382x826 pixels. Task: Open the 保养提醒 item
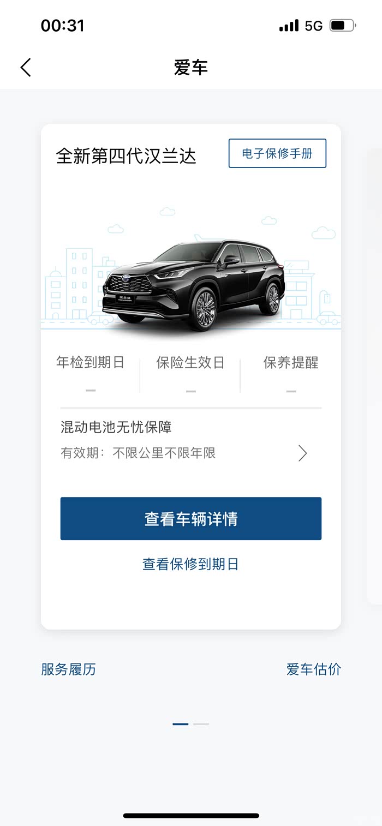tap(291, 373)
